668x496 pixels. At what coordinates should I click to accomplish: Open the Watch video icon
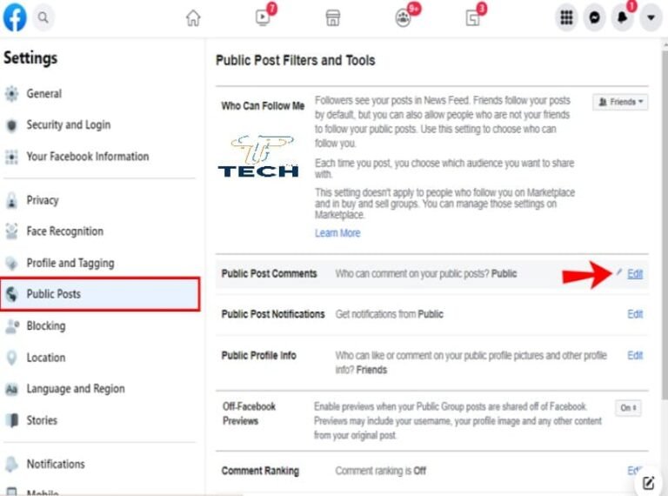pyautogui.click(x=263, y=17)
